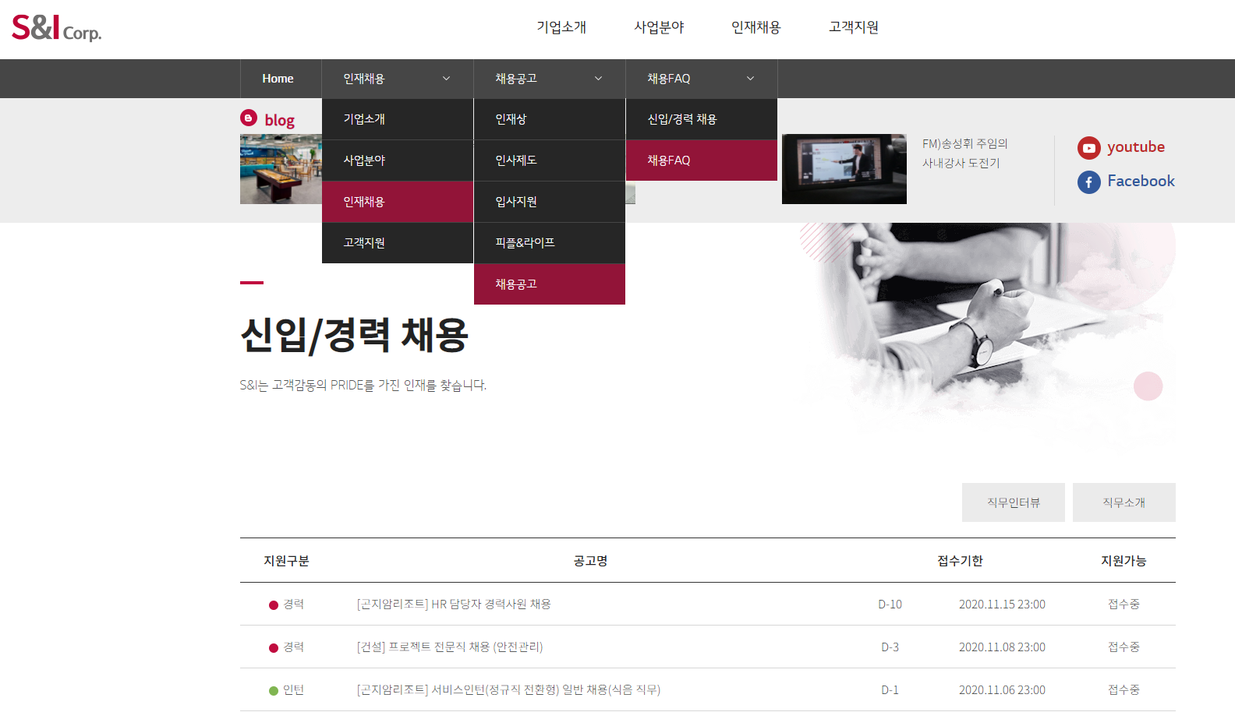Screen dimensions: 1235x712
Task: Click the 접수기한 column header
Action: tap(960, 561)
